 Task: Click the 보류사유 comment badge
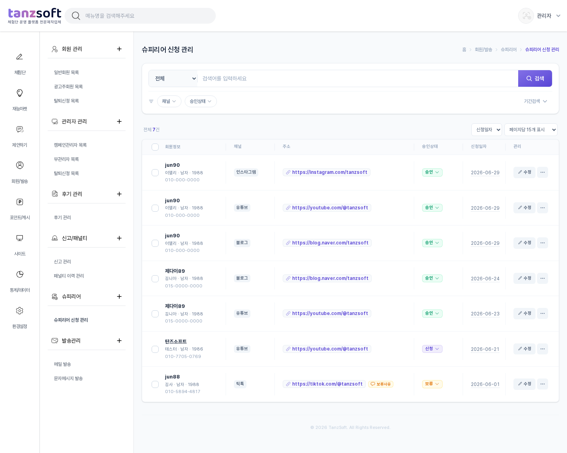(x=381, y=384)
